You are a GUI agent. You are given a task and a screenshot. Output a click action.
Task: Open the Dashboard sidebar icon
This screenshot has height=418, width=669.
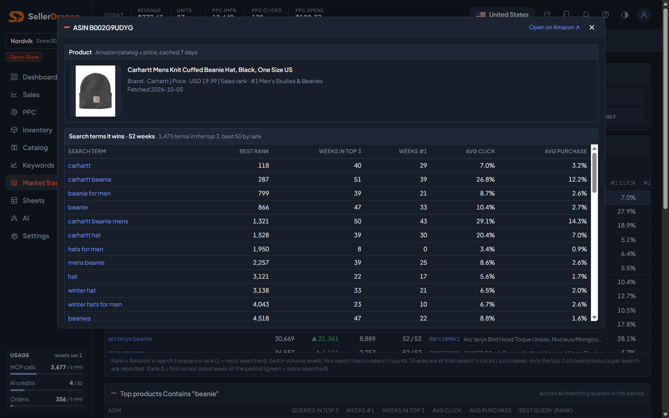click(x=14, y=77)
